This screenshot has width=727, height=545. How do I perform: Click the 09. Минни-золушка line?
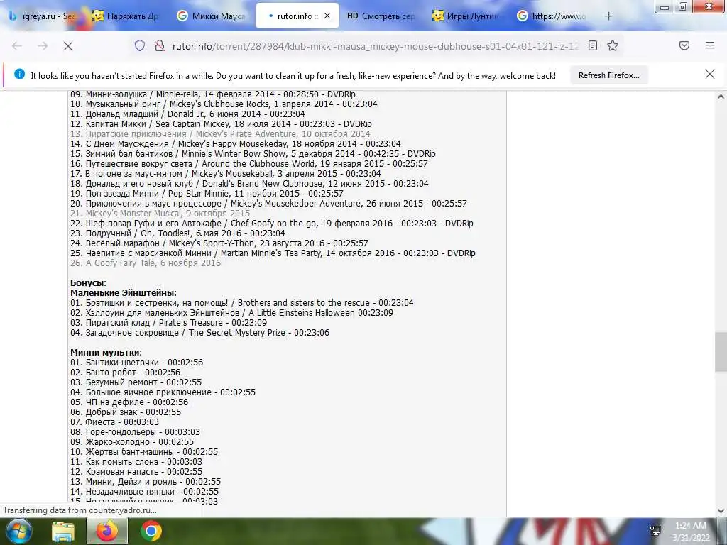[213, 94]
